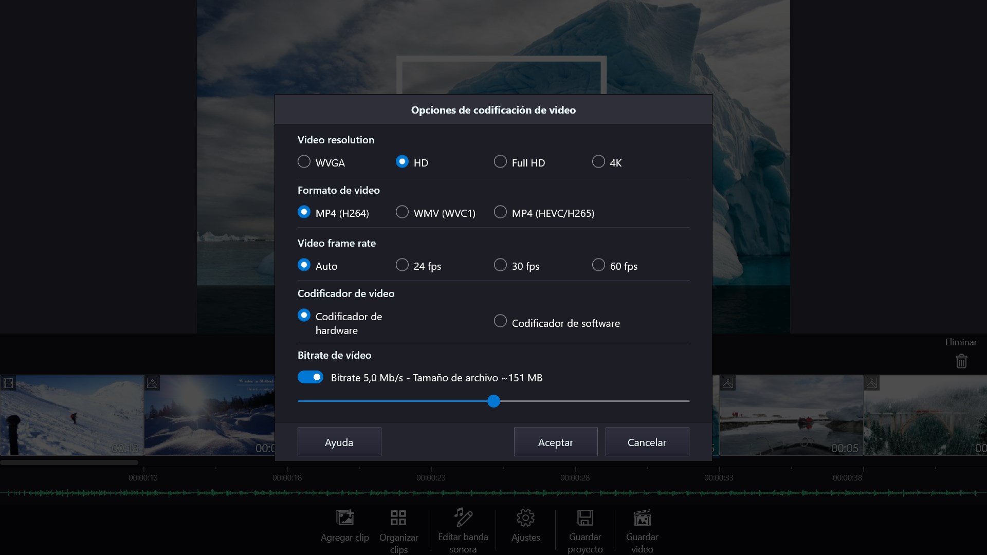Click the timeline horizontal scrollbar
Screen dimensions: 987x555
click(x=69, y=462)
